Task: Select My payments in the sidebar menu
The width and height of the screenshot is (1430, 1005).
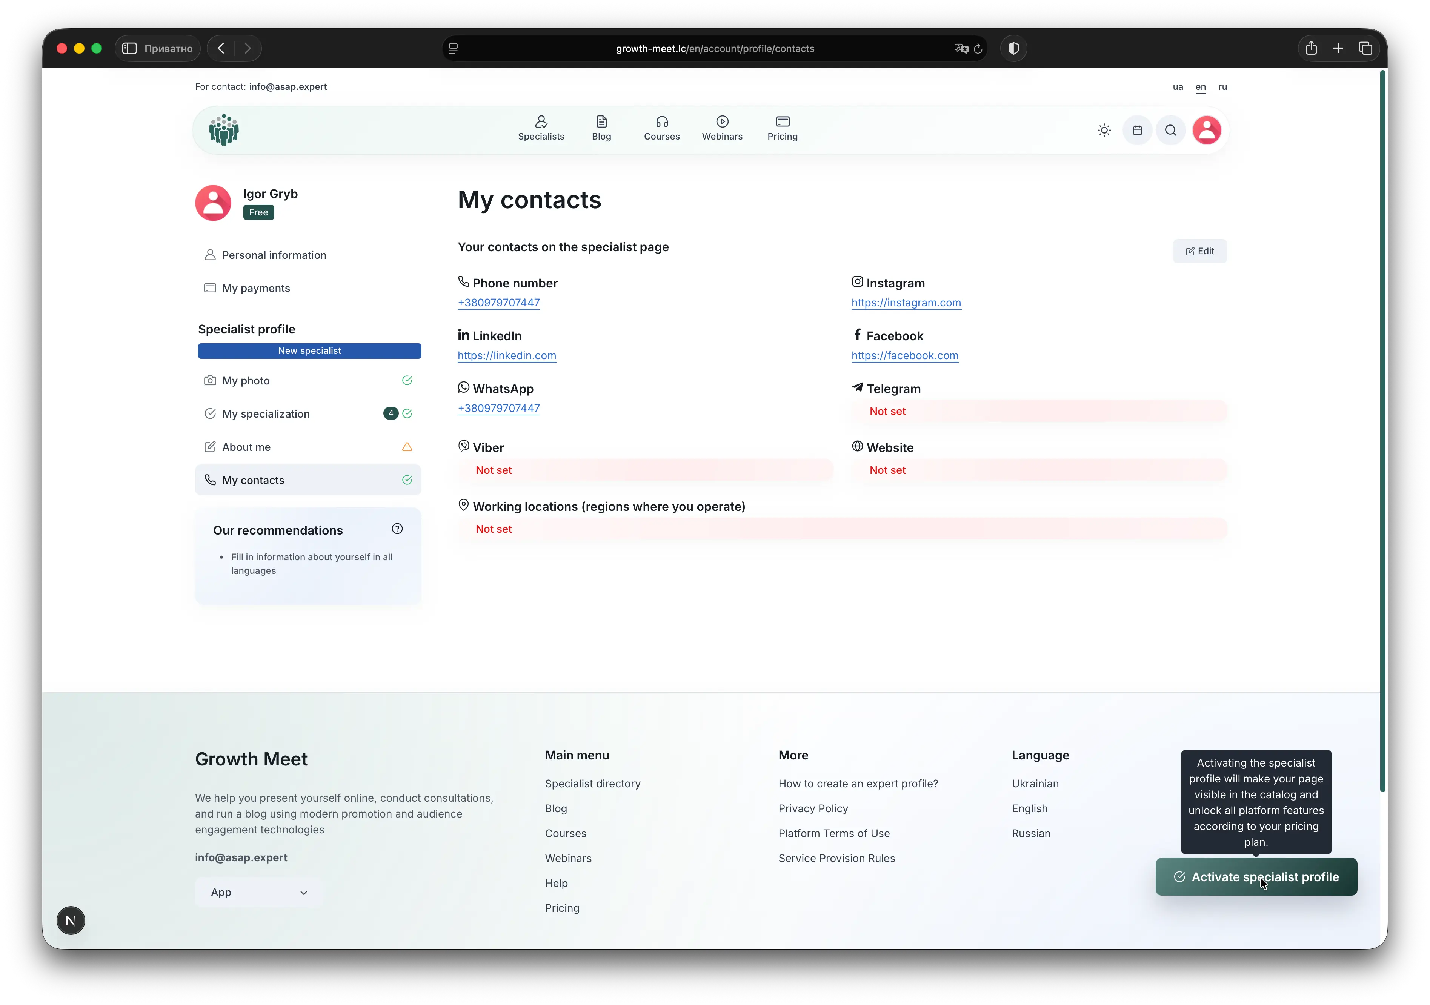Action: [x=256, y=288]
